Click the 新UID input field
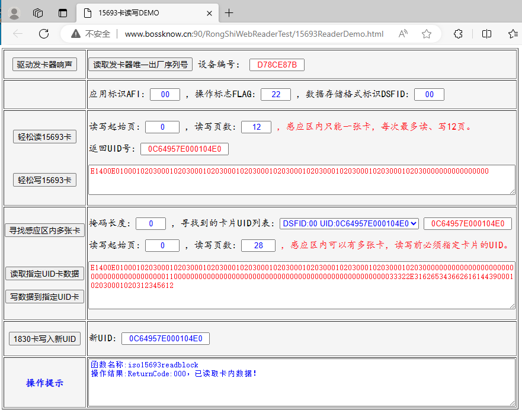This screenshot has height=410, width=522. pos(165,338)
